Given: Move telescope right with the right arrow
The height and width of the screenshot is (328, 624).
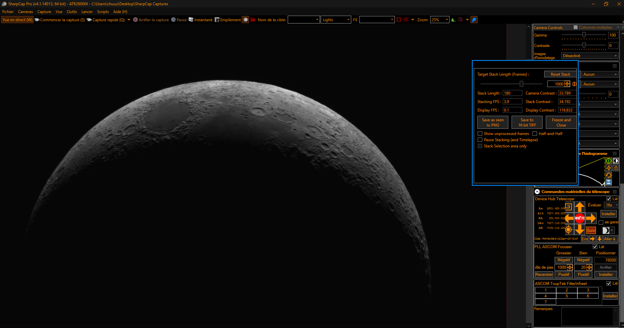Looking at the screenshot, I should tap(591, 218).
